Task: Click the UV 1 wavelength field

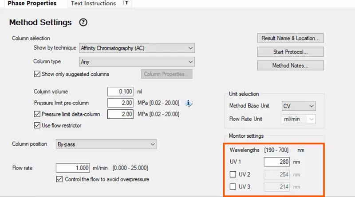Action: click(x=278, y=162)
